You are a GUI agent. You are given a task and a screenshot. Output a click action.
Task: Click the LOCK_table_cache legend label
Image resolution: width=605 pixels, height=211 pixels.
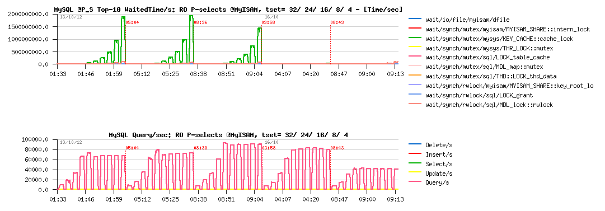(487, 58)
